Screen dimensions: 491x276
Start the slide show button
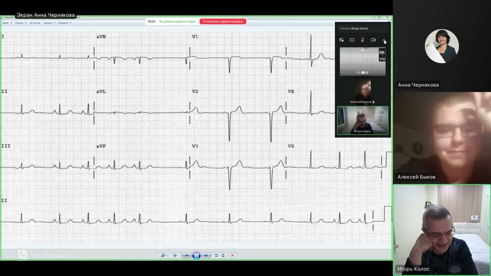pos(196,255)
